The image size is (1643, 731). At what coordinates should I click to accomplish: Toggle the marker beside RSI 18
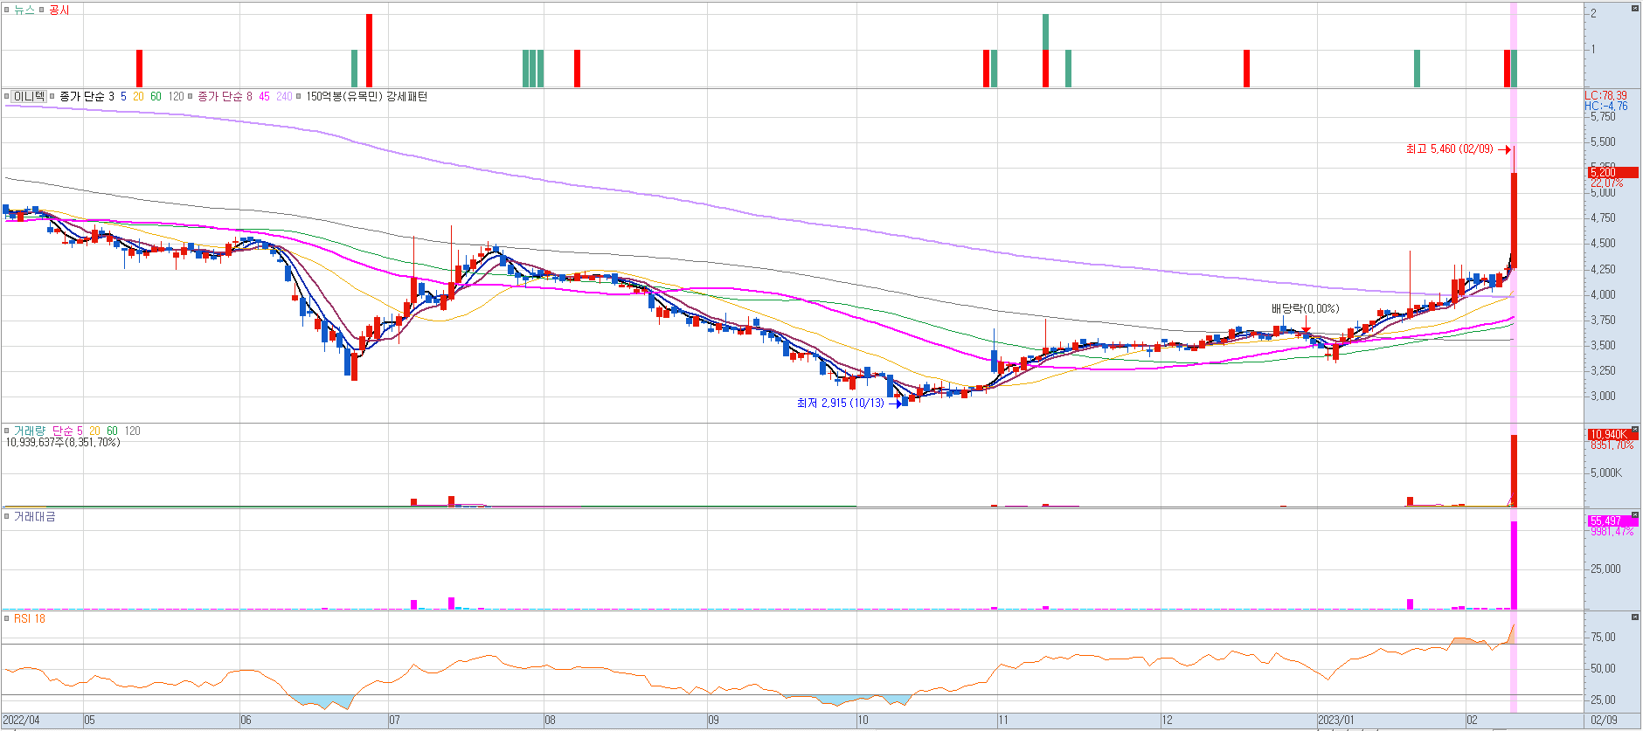[x=7, y=618]
